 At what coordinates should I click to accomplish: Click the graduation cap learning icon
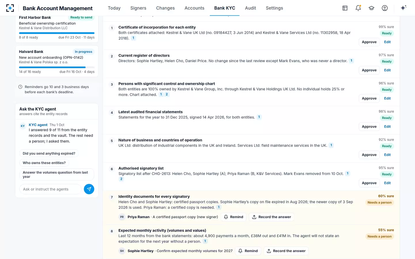click(x=371, y=8)
